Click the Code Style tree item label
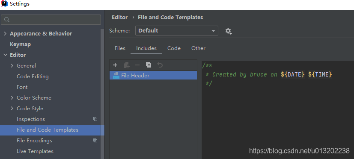The image size is (354, 159). click(30, 109)
